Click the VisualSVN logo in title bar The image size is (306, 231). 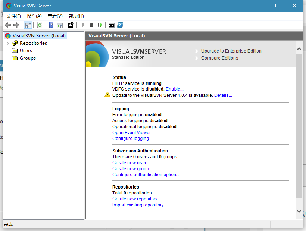coord(9,6)
